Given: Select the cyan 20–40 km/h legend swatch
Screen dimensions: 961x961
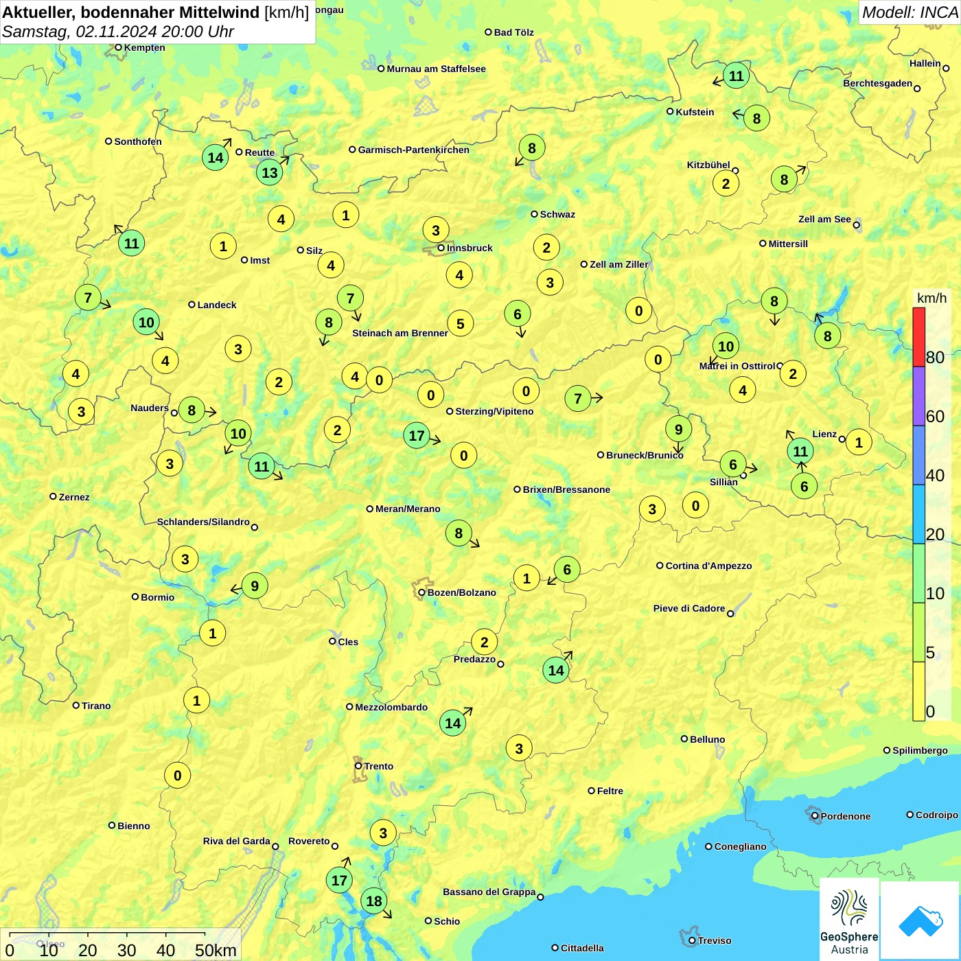Looking at the screenshot, I should click(918, 514).
